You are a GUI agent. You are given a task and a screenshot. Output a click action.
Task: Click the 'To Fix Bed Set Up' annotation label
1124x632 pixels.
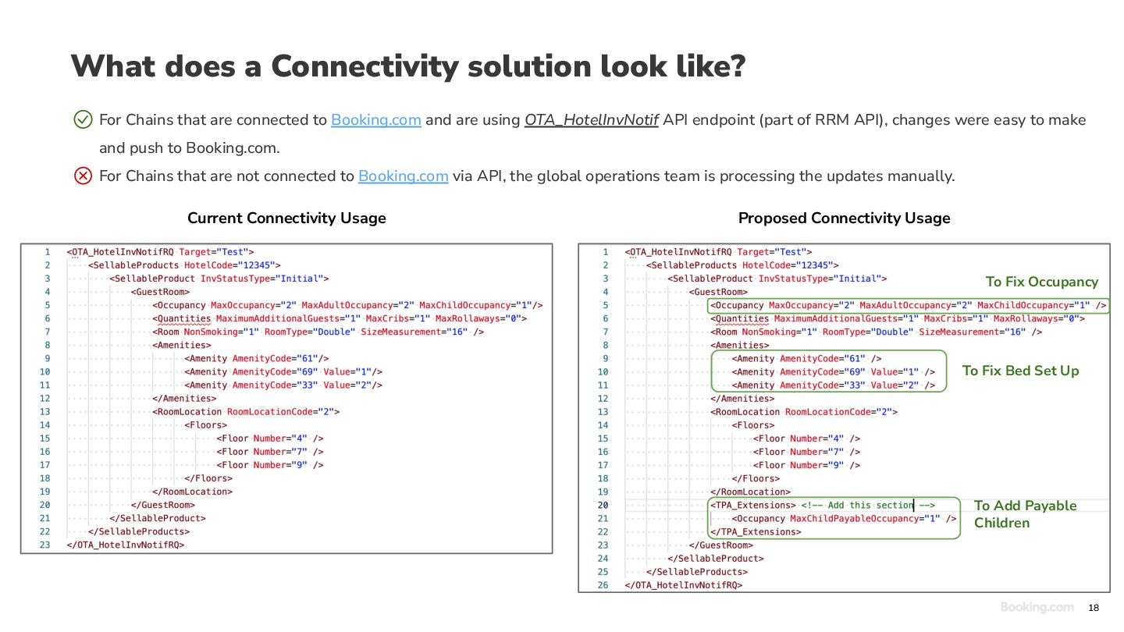point(1021,371)
